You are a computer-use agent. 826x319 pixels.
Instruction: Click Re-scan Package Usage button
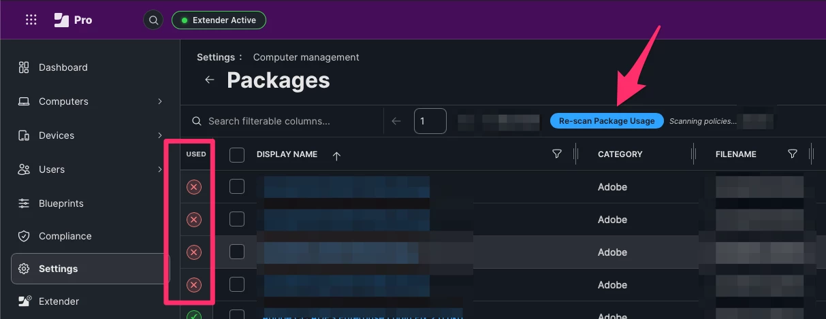607,121
